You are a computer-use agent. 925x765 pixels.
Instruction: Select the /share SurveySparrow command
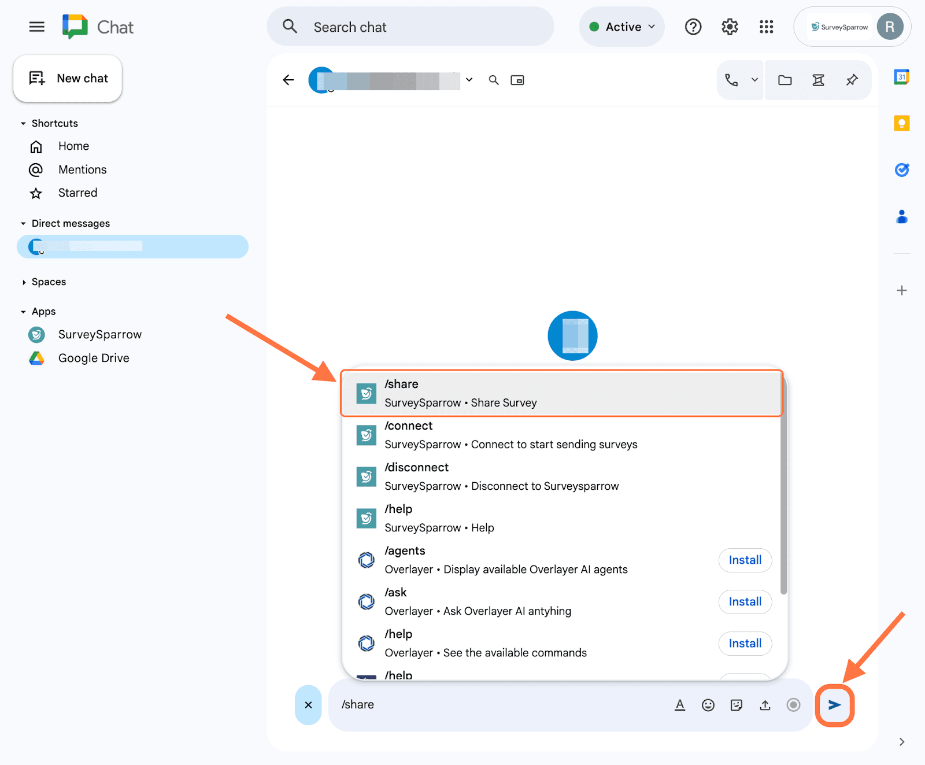(x=561, y=393)
